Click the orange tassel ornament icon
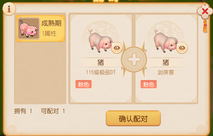Viewport: 213px width, 136px height. [x=205, y=26]
